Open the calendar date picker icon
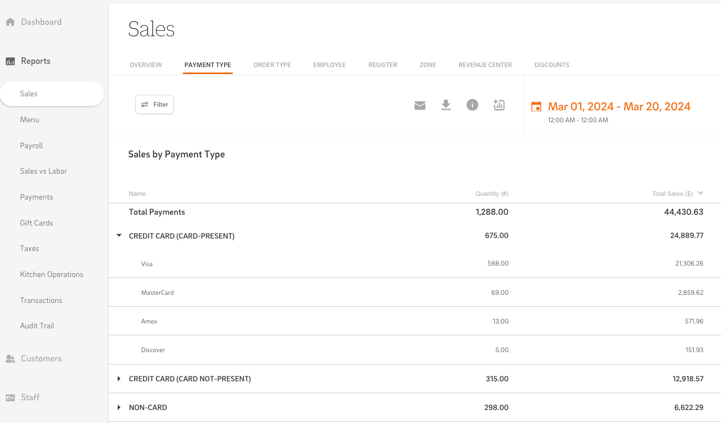The image size is (721, 423). (x=536, y=107)
